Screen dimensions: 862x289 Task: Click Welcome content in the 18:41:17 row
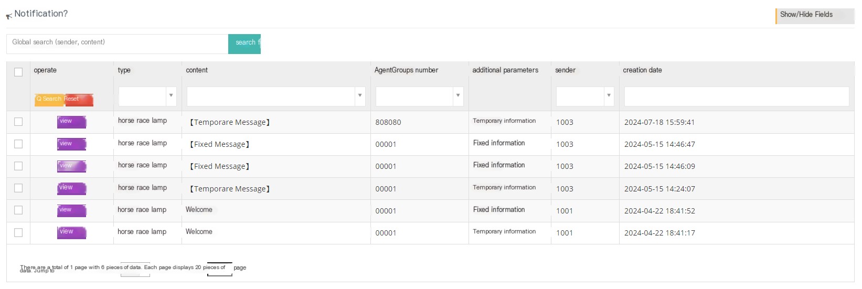pyautogui.click(x=199, y=231)
